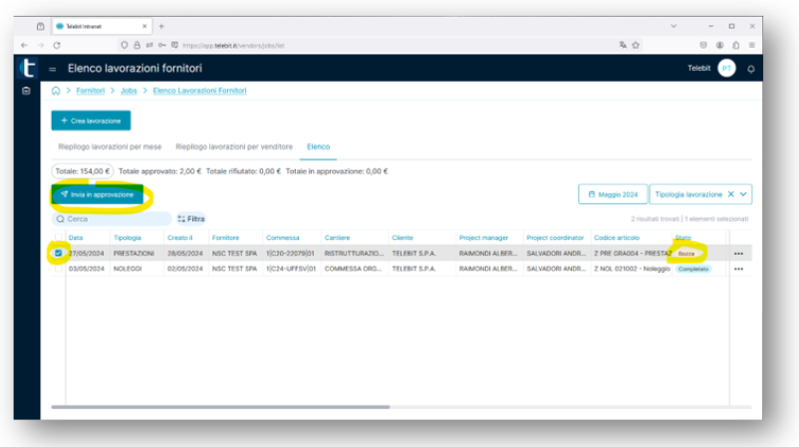The image size is (799, 447).
Task: Uncheck the selected 27/05/2024 row checkbox
Action: pos(58,253)
